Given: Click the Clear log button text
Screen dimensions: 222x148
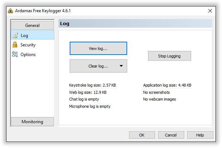Looking at the screenshot, I should coord(98,66).
